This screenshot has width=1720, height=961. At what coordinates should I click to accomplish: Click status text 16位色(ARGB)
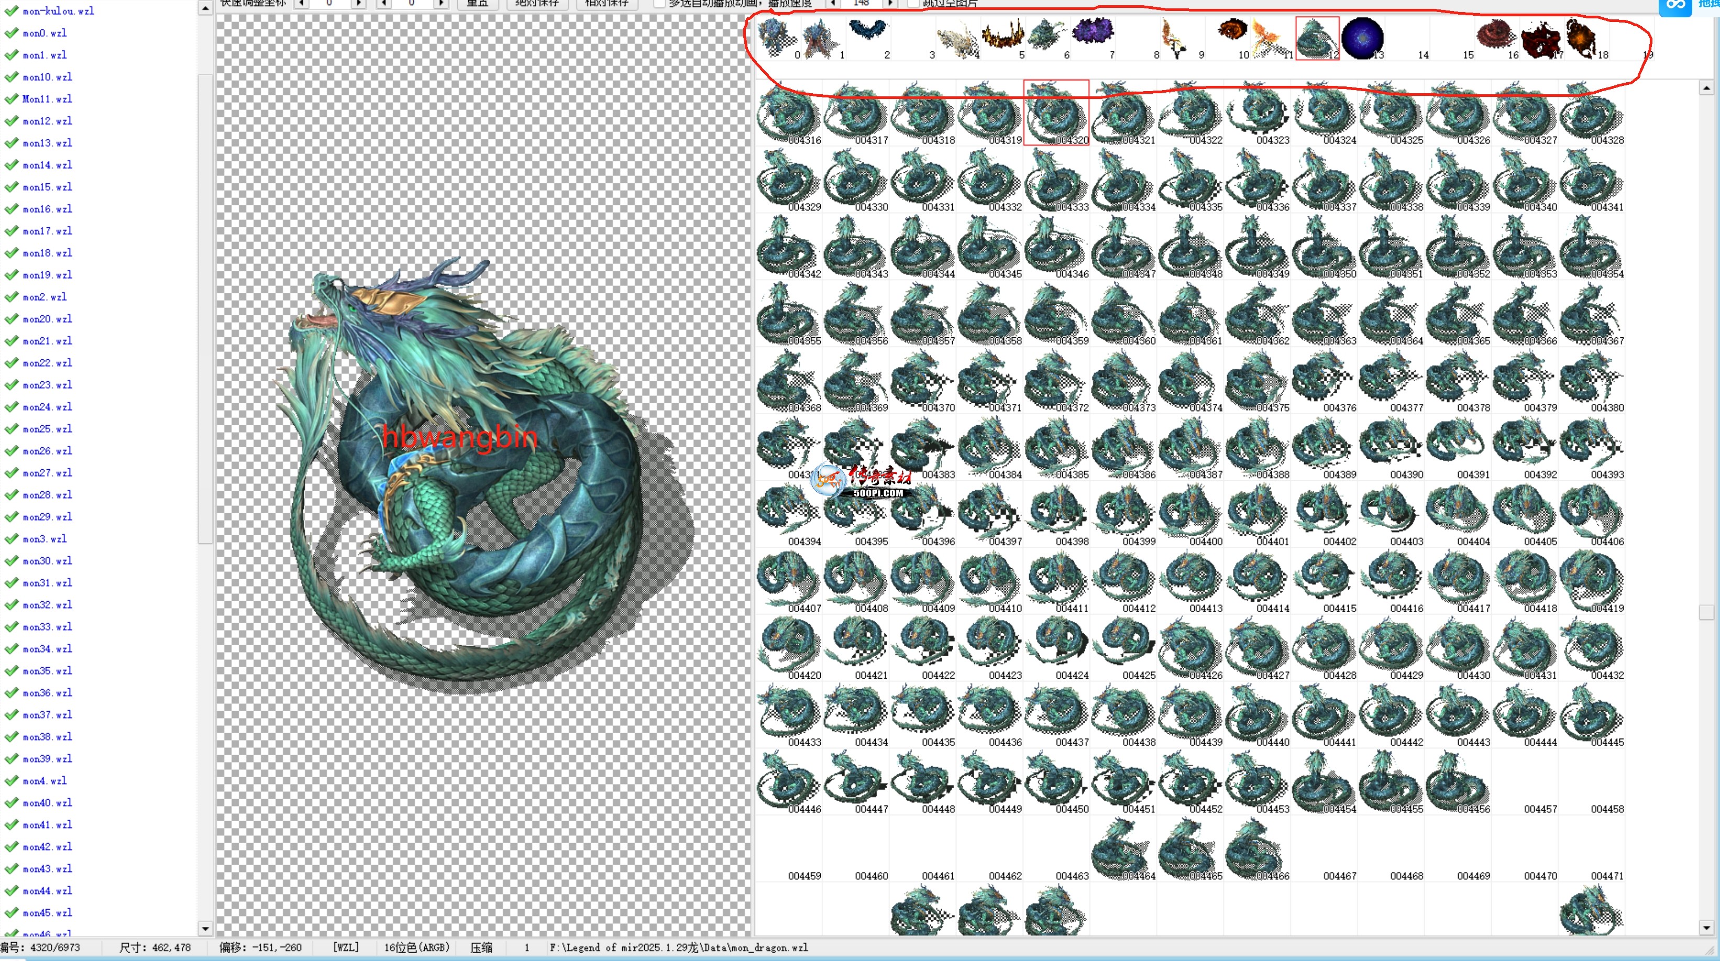417,947
